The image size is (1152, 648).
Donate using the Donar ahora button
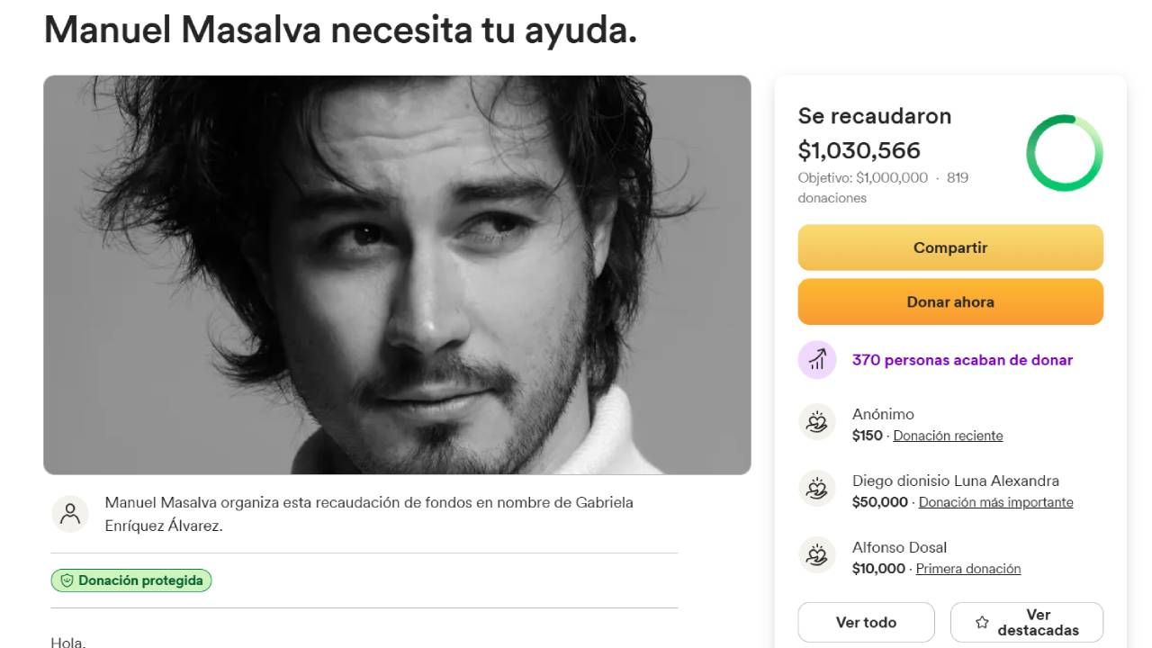tap(950, 301)
